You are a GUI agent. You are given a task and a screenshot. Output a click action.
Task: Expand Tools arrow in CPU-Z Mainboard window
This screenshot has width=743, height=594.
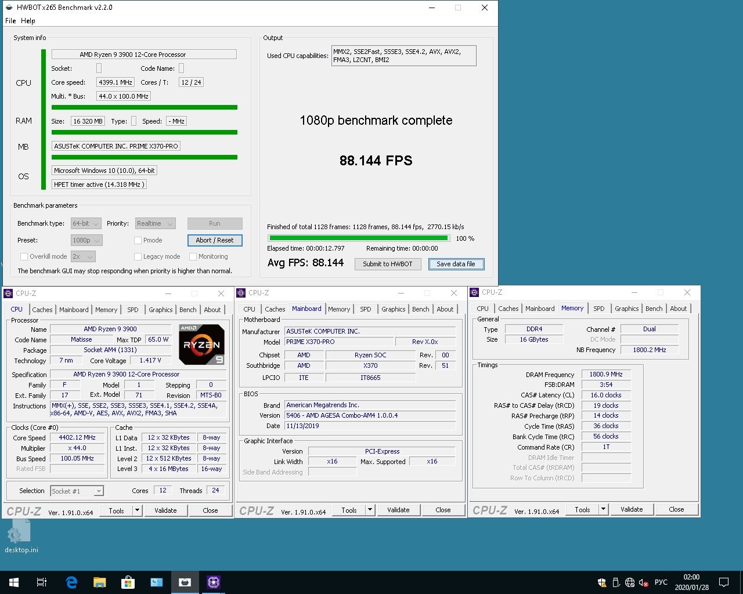(370, 510)
